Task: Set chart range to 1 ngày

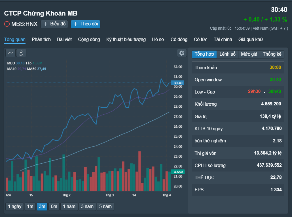Action: click(x=15, y=207)
